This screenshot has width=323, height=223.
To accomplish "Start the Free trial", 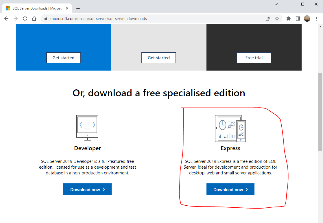I will (254, 58).
